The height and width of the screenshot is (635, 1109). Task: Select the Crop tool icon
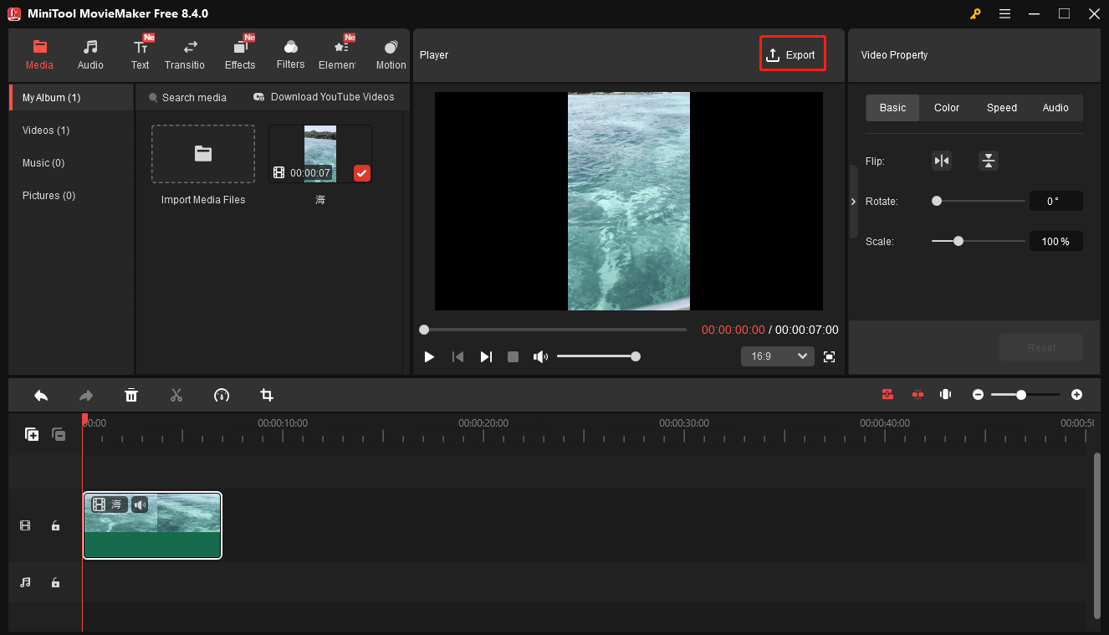pyautogui.click(x=266, y=394)
